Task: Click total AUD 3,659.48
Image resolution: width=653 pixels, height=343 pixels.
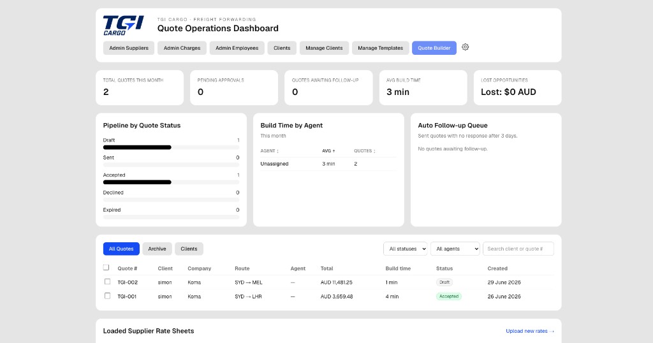Action: point(337,296)
